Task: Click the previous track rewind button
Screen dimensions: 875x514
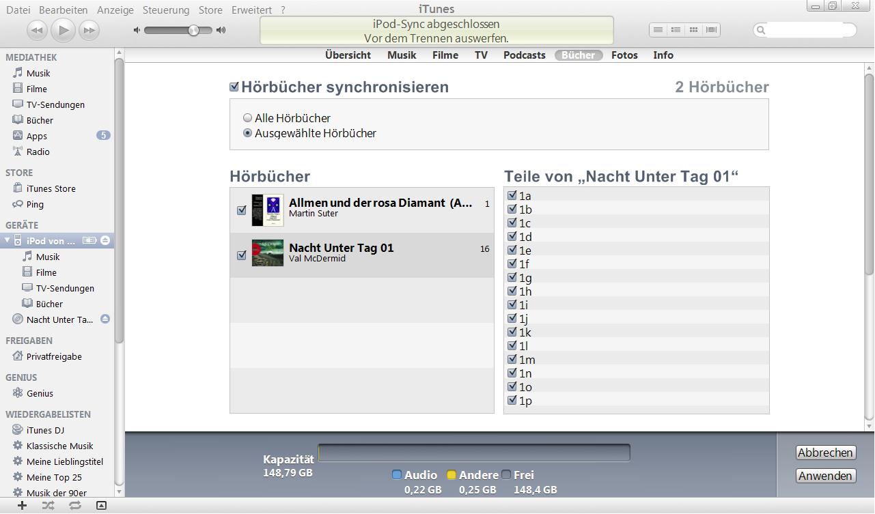Action: tap(37, 30)
